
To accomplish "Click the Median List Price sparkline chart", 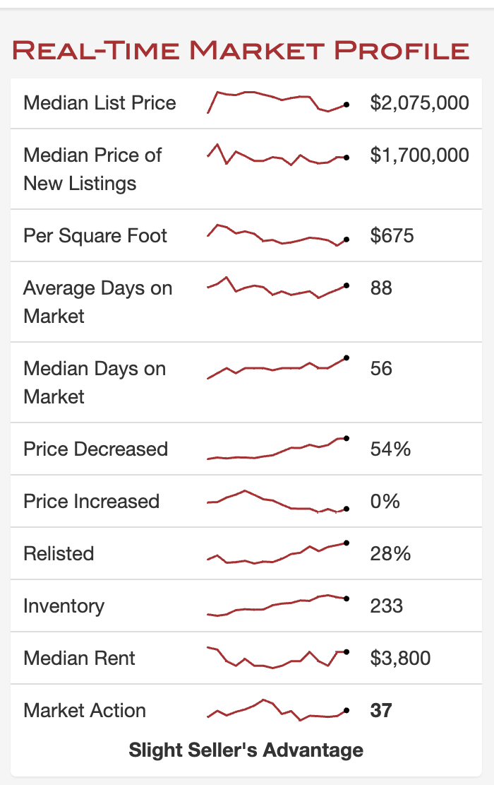I will pos(277,102).
